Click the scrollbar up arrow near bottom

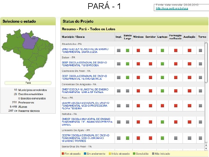click(x=206, y=145)
